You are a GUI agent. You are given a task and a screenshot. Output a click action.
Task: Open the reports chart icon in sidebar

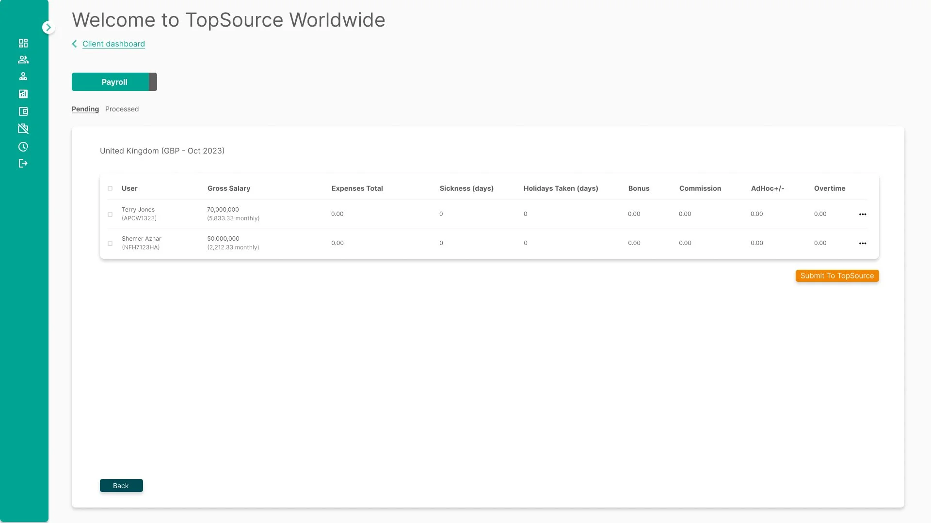pyautogui.click(x=23, y=94)
